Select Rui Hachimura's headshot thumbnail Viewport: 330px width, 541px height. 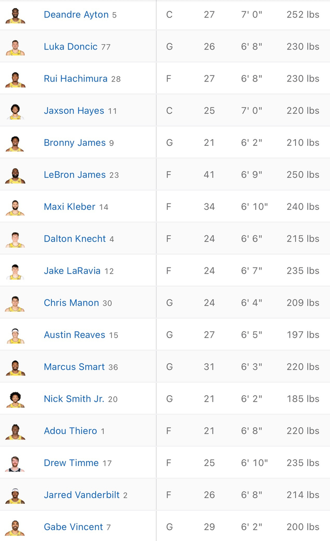(x=15, y=79)
